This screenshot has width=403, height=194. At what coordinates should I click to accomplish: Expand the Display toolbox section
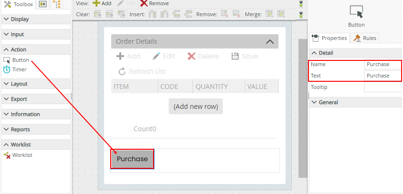[36, 19]
